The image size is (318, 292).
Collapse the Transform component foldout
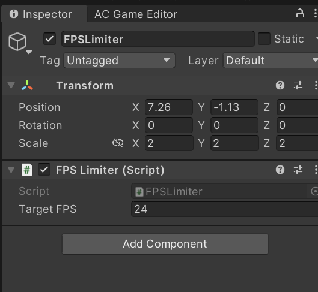(x=11, y=85)
